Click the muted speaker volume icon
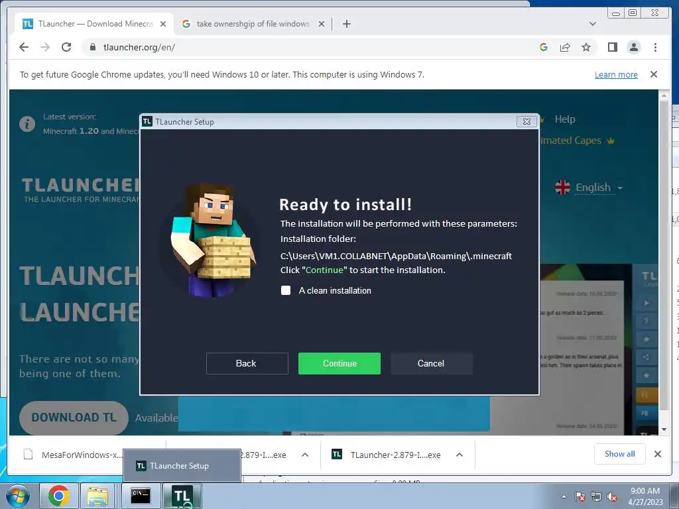Screen dimensions: 679x509 [612, 497]
